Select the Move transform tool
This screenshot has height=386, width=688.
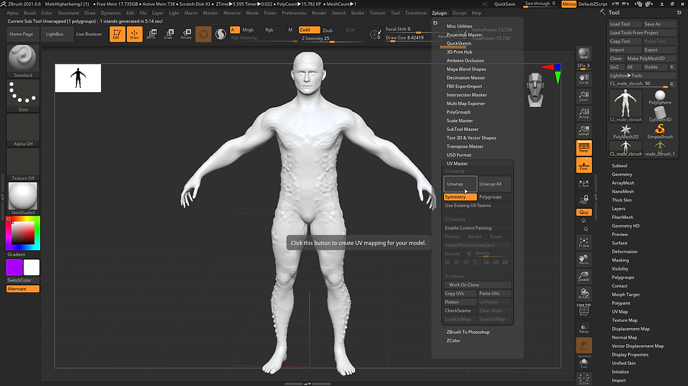pos(152,34)
